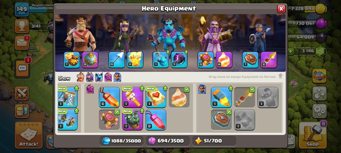Filter equipment by Minion Prince portrait
This screenshot has height=153, width=341.
coord(99,77)
